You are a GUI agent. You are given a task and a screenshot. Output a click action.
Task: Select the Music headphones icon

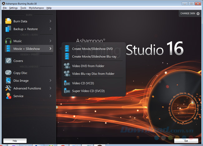tap(8, 41)
